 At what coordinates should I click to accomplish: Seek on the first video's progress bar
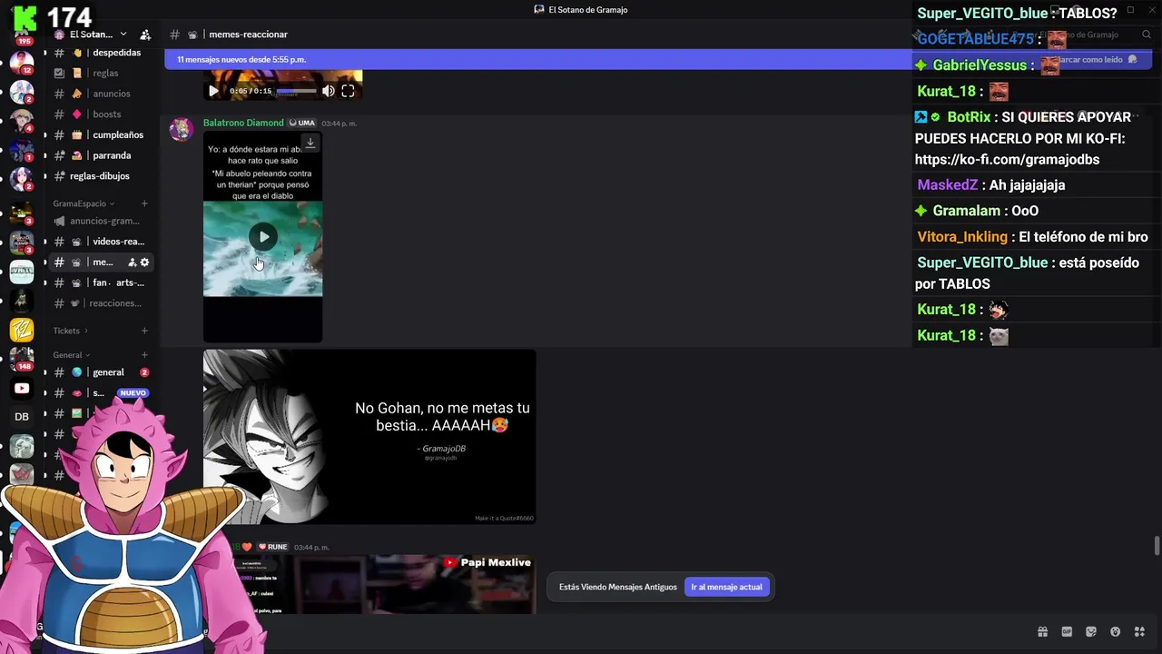point(296,91)
